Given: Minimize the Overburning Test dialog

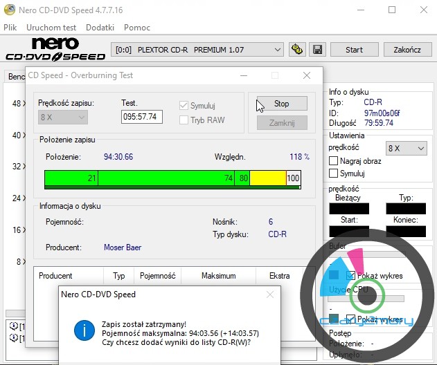Looking at the screenshot, I should [242, 75].
